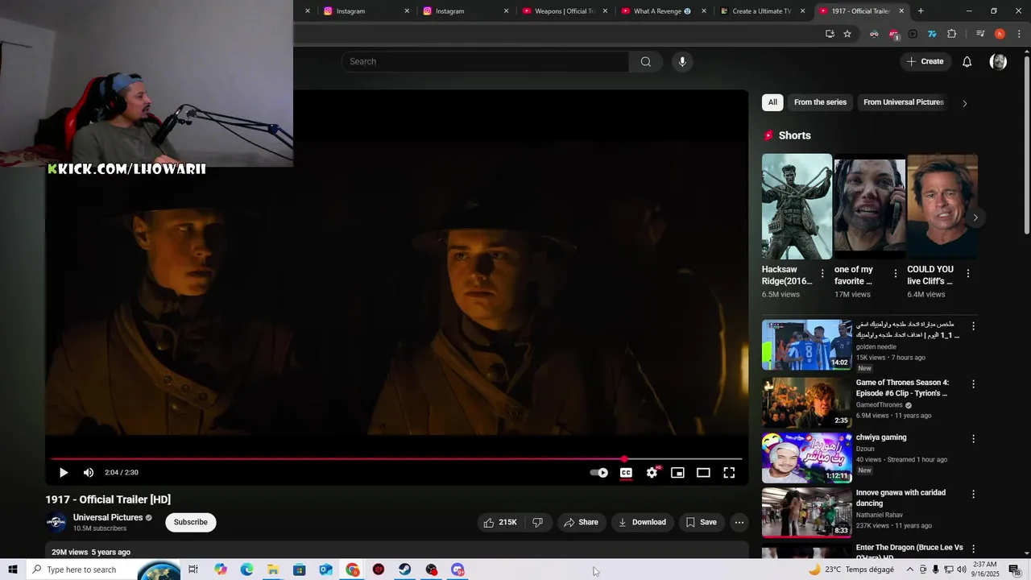Open options for 'COULD YOU live' short
This screenshot has height=580, width=1031.
(x=967, y=274)
